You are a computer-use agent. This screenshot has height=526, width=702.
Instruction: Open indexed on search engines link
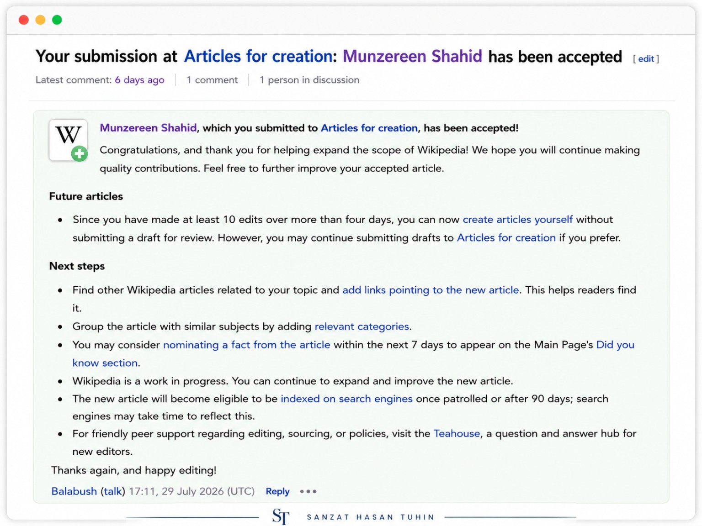tap(346, 399)
